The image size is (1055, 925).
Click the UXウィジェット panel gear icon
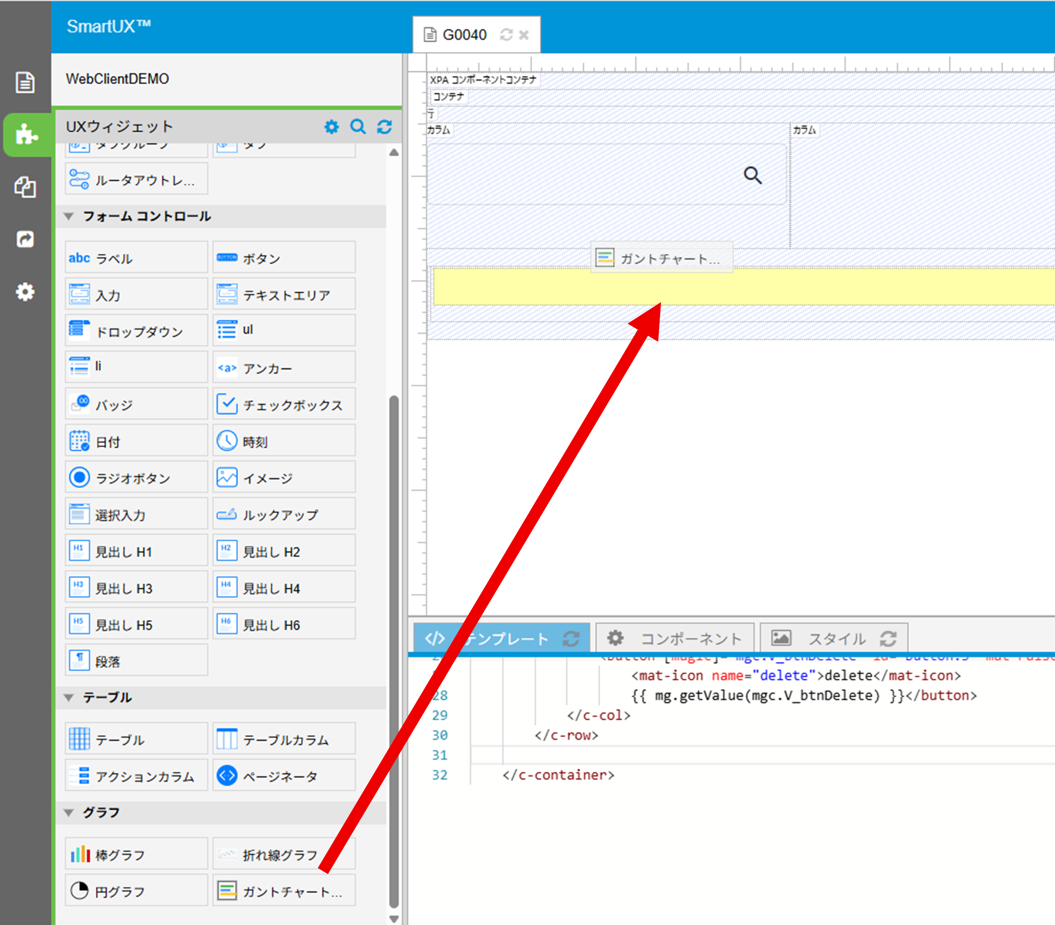331,127
